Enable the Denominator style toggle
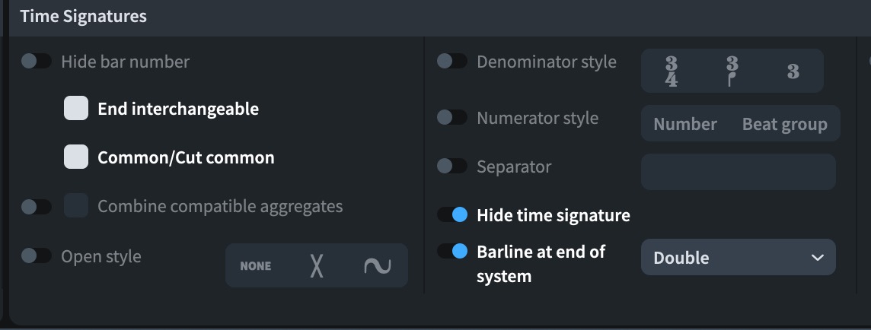This screenshot has height=330, width=871. pos(452,61)
